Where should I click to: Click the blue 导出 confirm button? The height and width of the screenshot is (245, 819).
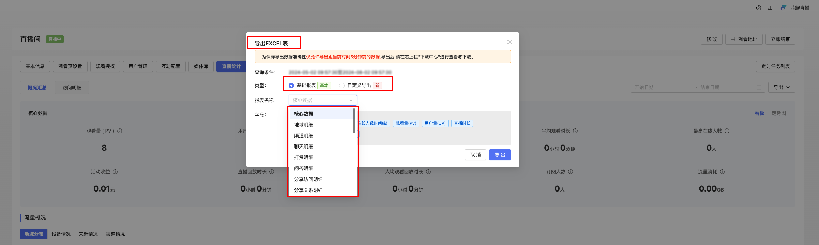tap(500, 155)
